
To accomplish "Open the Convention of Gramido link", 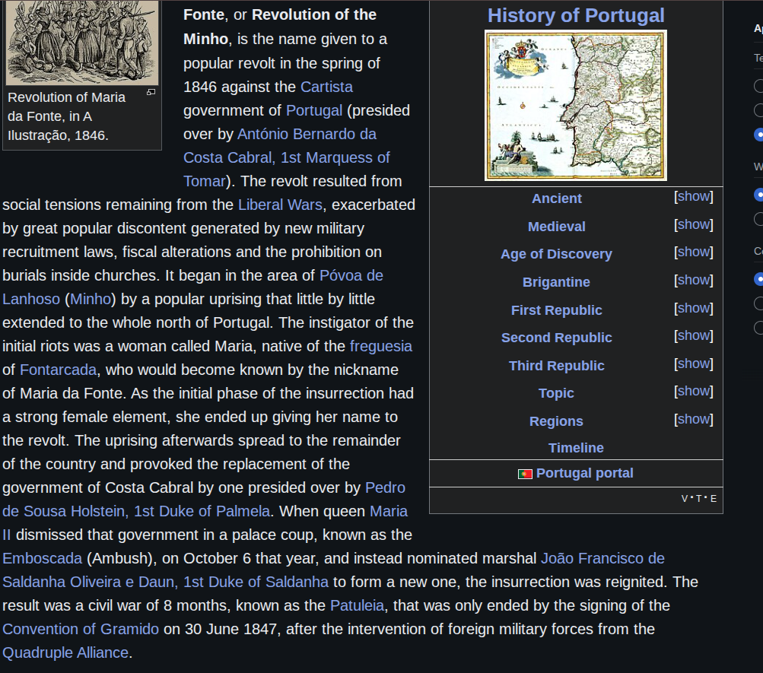I will point(81,629).
